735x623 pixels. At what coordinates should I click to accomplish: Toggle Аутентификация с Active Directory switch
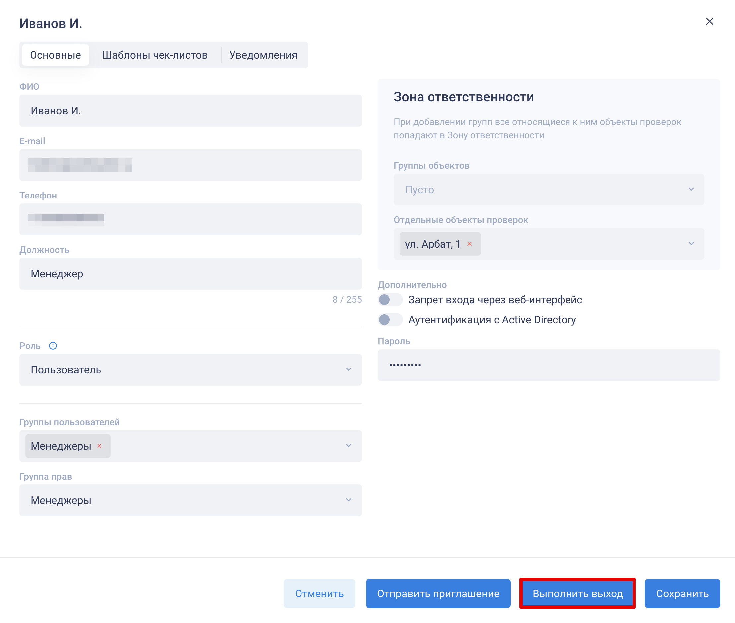(x=390, y=320)
